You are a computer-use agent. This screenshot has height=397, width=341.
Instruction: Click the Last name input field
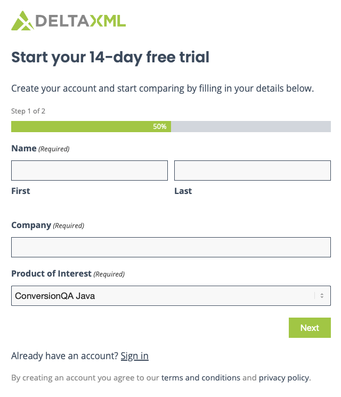point(253,171)
